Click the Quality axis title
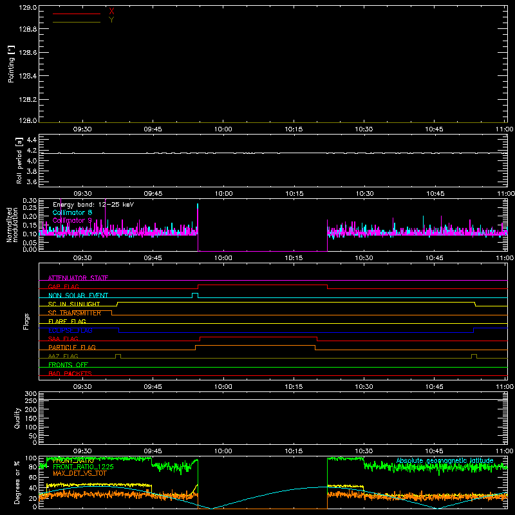This screenshot has height=515, width=515. [x=17, y=418]
